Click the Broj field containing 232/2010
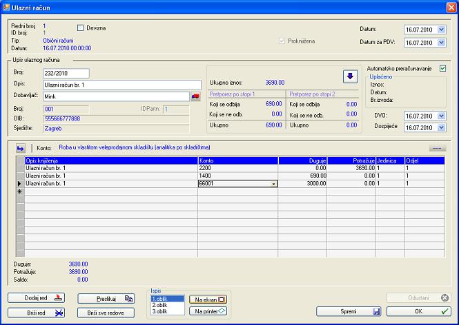 coord(66,73)
